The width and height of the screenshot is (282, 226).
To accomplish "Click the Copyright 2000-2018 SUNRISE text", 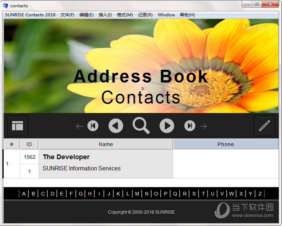I will click(x=141, y=212).
